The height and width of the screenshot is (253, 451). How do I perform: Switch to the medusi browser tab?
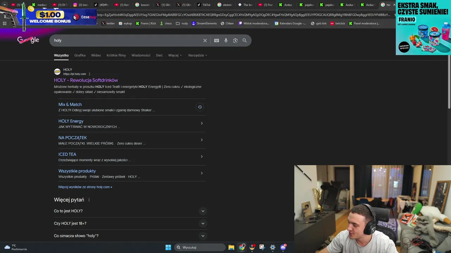[x=39, y=5]
